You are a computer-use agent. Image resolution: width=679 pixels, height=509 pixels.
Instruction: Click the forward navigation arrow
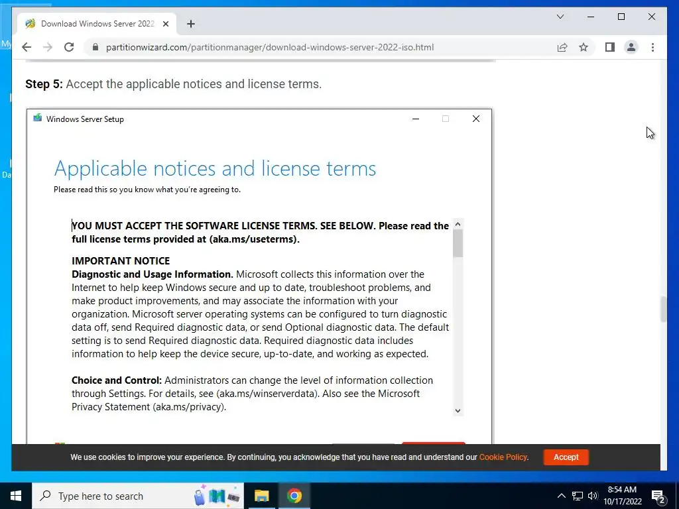[x=48, y=47]
